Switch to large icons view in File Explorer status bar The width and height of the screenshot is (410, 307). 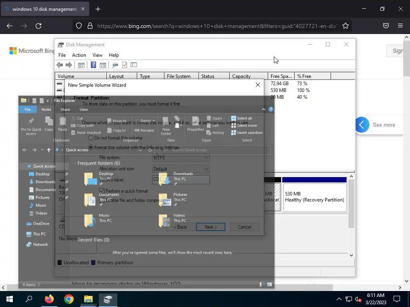coord(269,284)
